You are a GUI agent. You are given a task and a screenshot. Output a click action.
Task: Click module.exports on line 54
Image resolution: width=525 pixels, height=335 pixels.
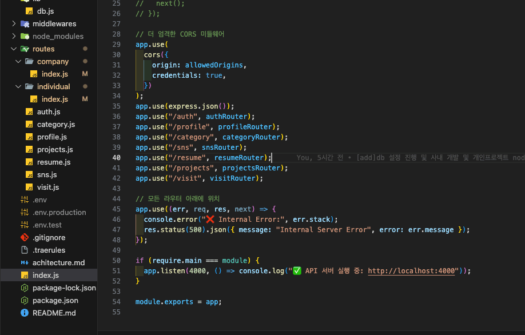pyautogui.click(x=164, y=302)
